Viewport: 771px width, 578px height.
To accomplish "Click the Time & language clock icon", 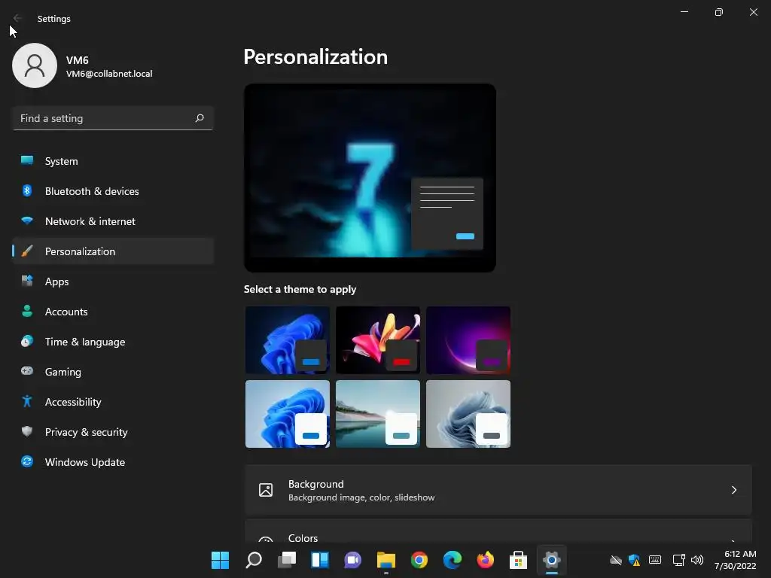I will tap(27, 341).
